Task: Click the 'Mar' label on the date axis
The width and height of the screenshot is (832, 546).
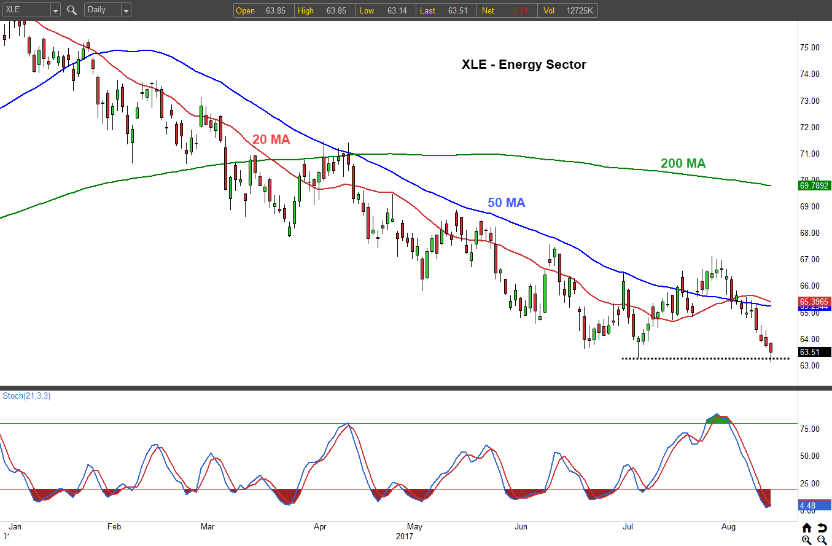Action: [x=208, y=527]
